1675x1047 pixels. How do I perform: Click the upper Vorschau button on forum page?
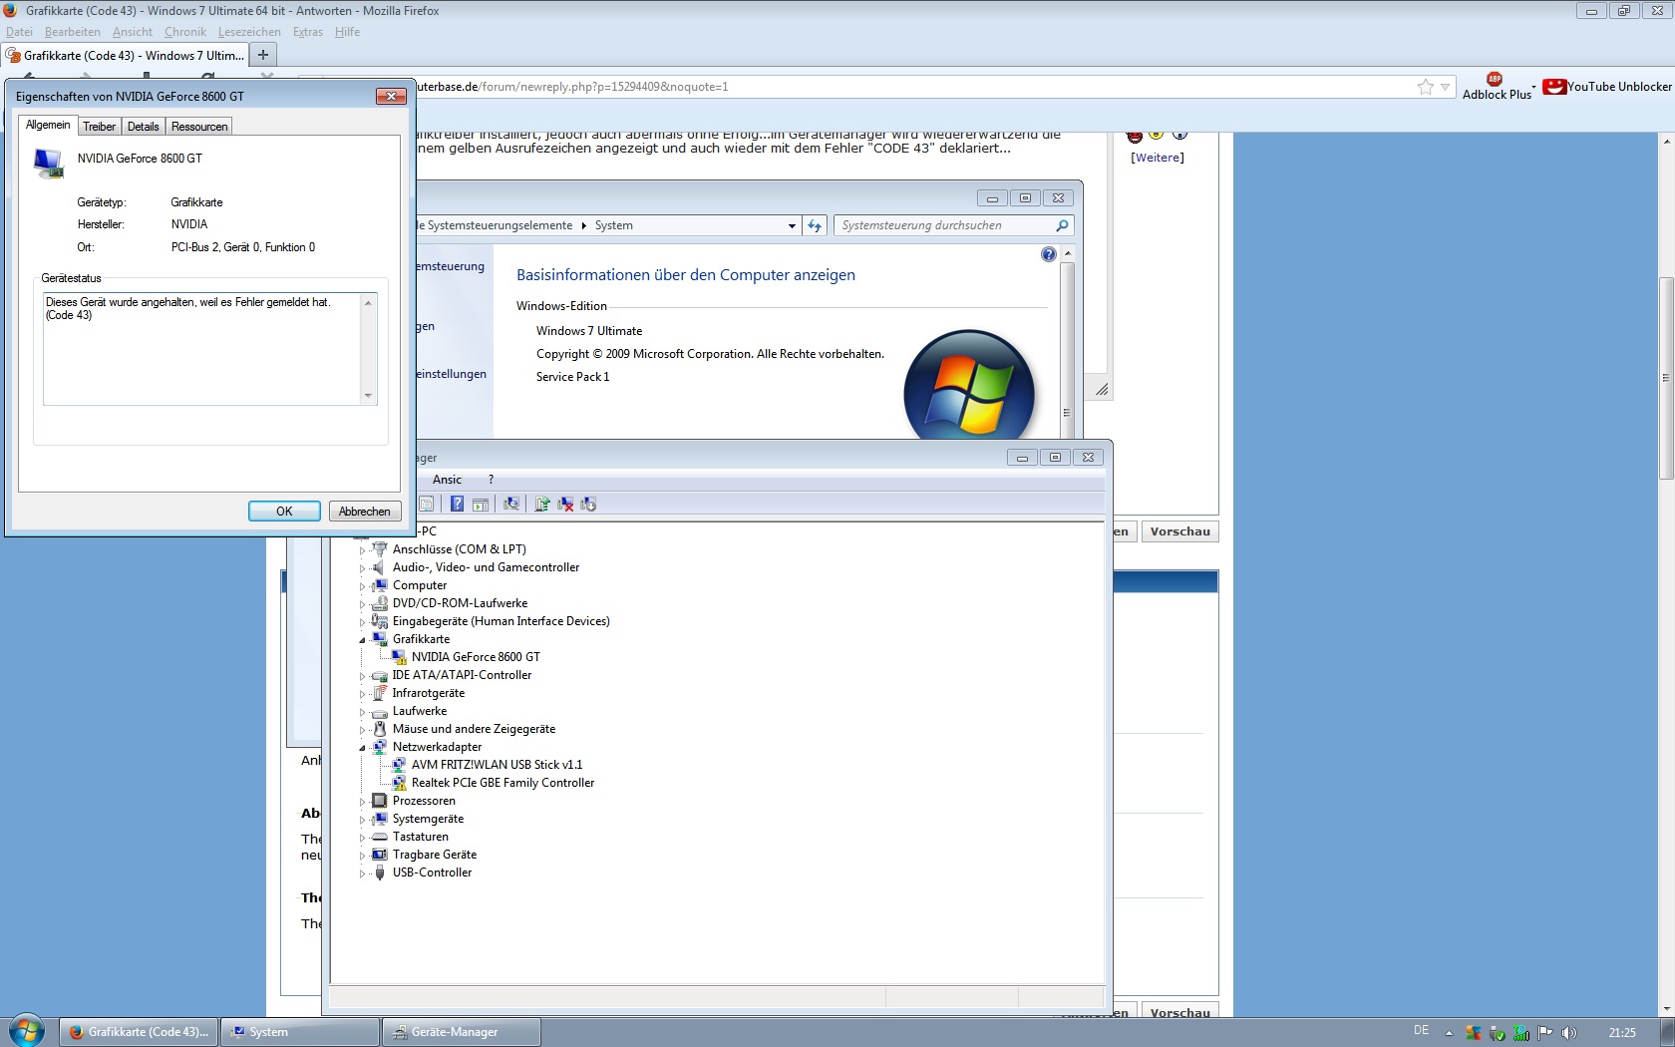pyautogui.click(x=1180, y=531)
